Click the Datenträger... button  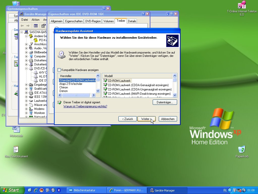tap(165, 102)
